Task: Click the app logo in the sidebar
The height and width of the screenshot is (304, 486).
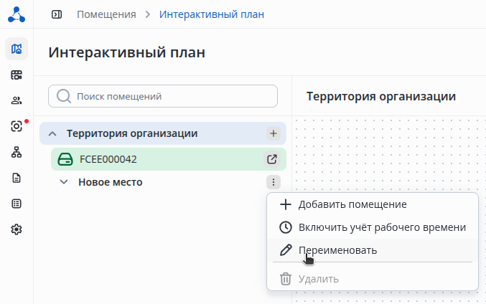Action: point(17,14)
